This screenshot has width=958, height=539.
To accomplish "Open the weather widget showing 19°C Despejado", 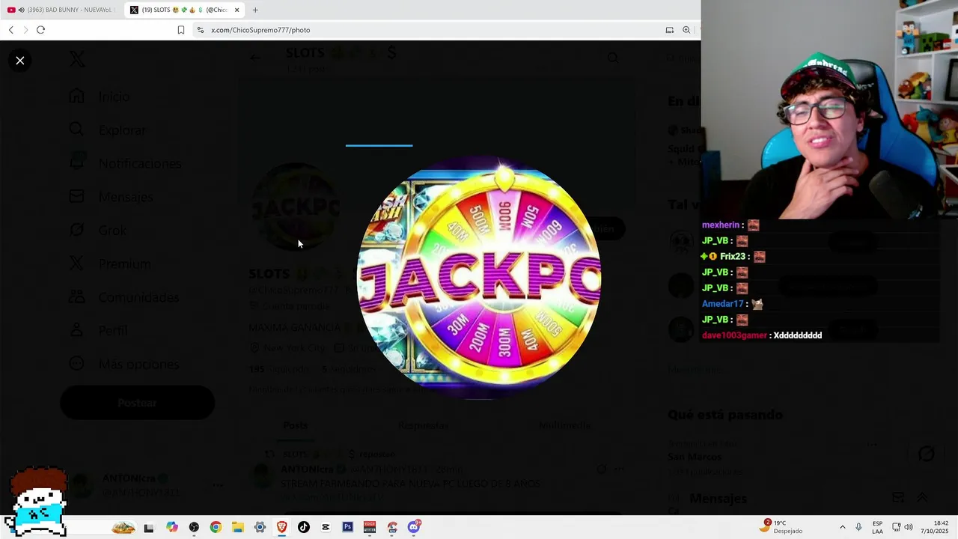I will pyautogui.click(x=781, y=527).
